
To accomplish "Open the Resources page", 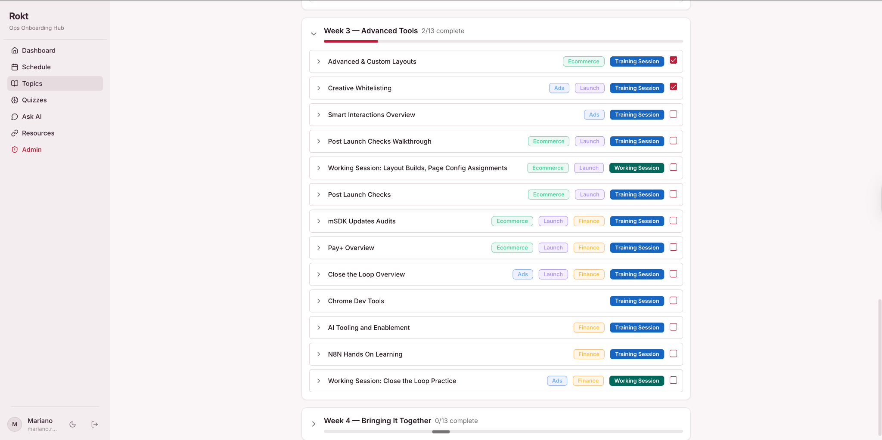I will coord(55,133).
